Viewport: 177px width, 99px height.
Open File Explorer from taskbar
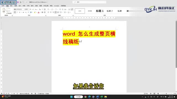106,97
